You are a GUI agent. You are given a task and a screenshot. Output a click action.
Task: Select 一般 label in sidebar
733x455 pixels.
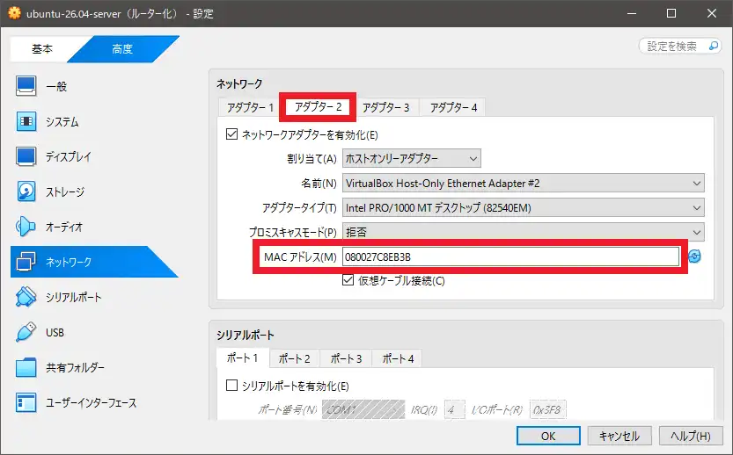[x=56, y=86]
